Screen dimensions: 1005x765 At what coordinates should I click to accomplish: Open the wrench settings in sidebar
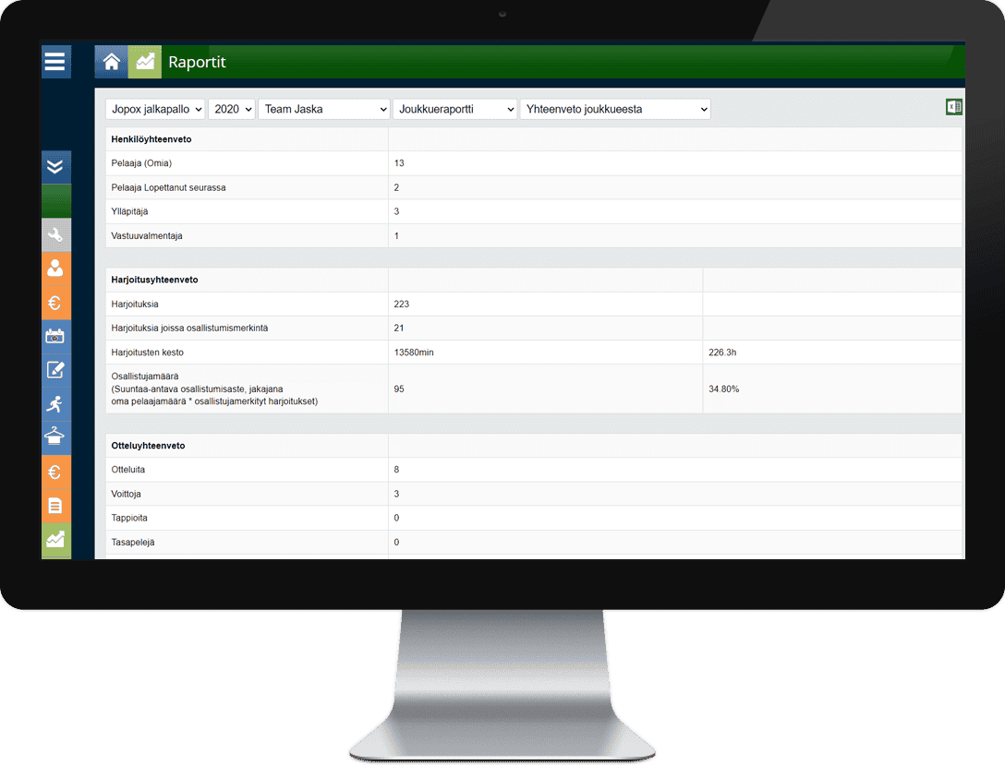(x=55, y=235)
